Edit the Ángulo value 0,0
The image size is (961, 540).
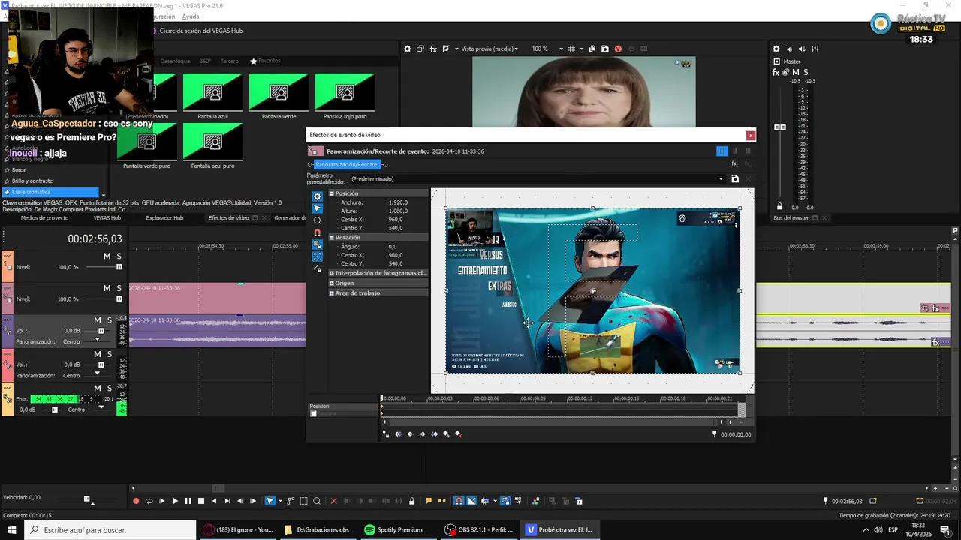coord(393,246)
